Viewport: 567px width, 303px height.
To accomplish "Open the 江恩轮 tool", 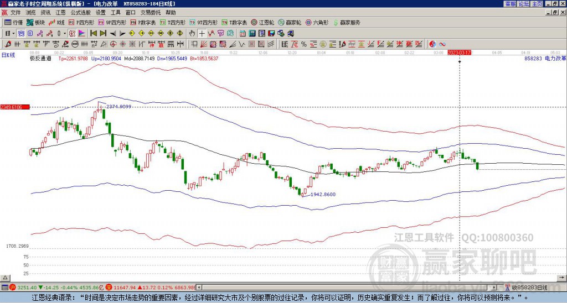I will tap(262, 22).
